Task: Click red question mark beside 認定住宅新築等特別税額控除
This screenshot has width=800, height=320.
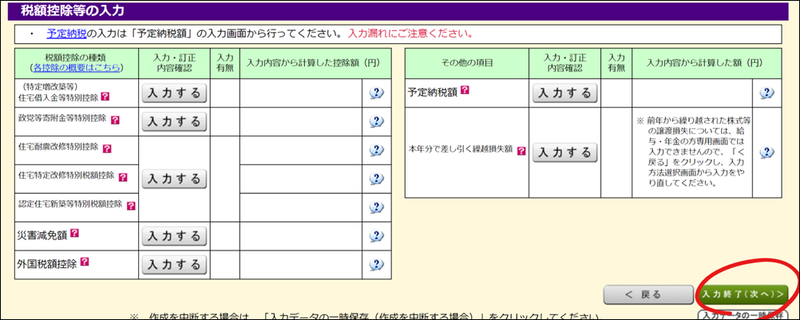Action: (131, 206)
